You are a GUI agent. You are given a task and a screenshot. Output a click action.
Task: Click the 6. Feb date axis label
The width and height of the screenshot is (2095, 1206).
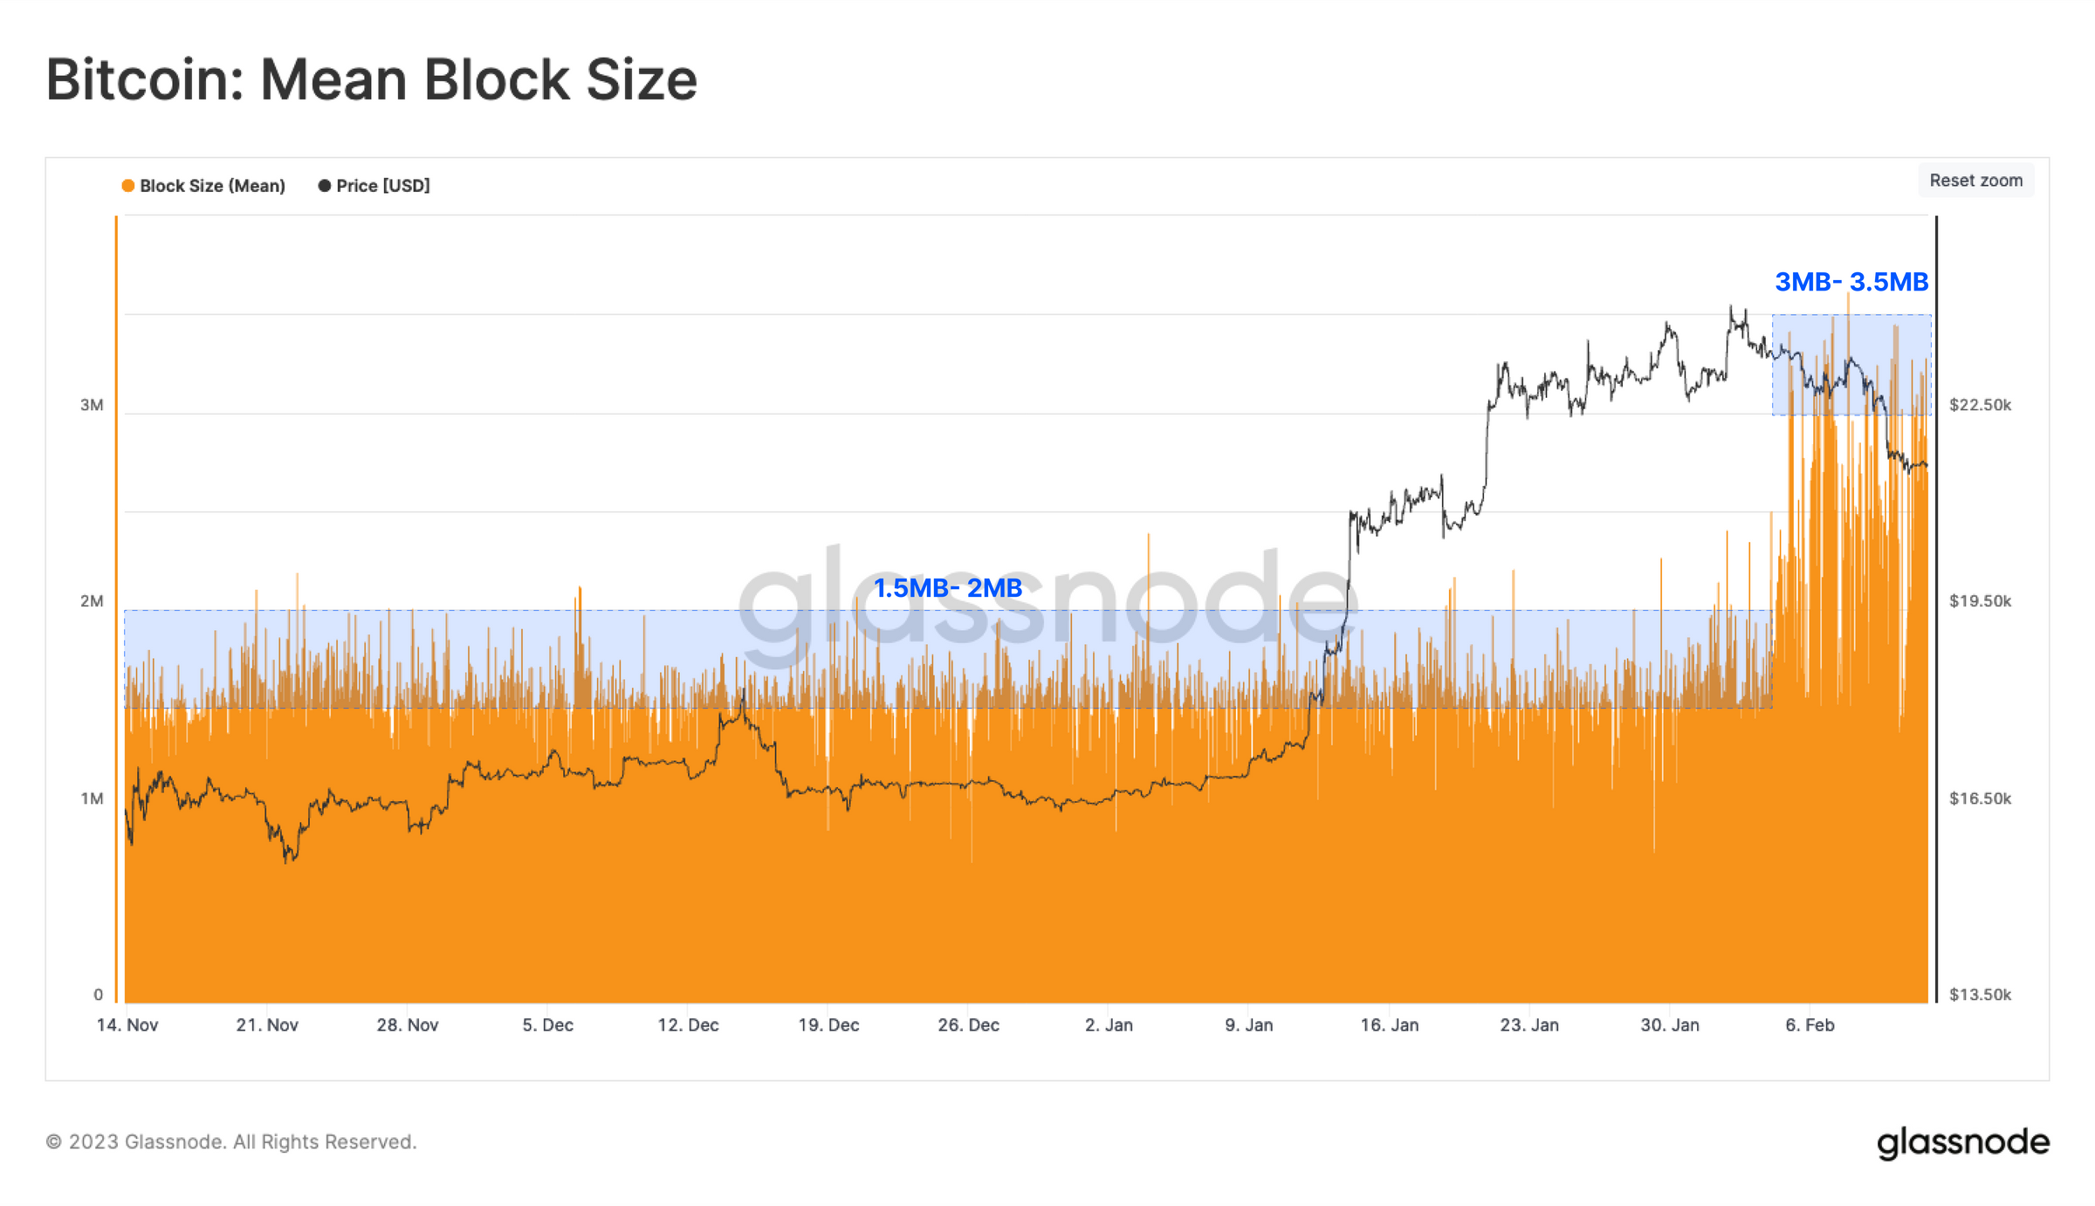click(1810, 1025)
